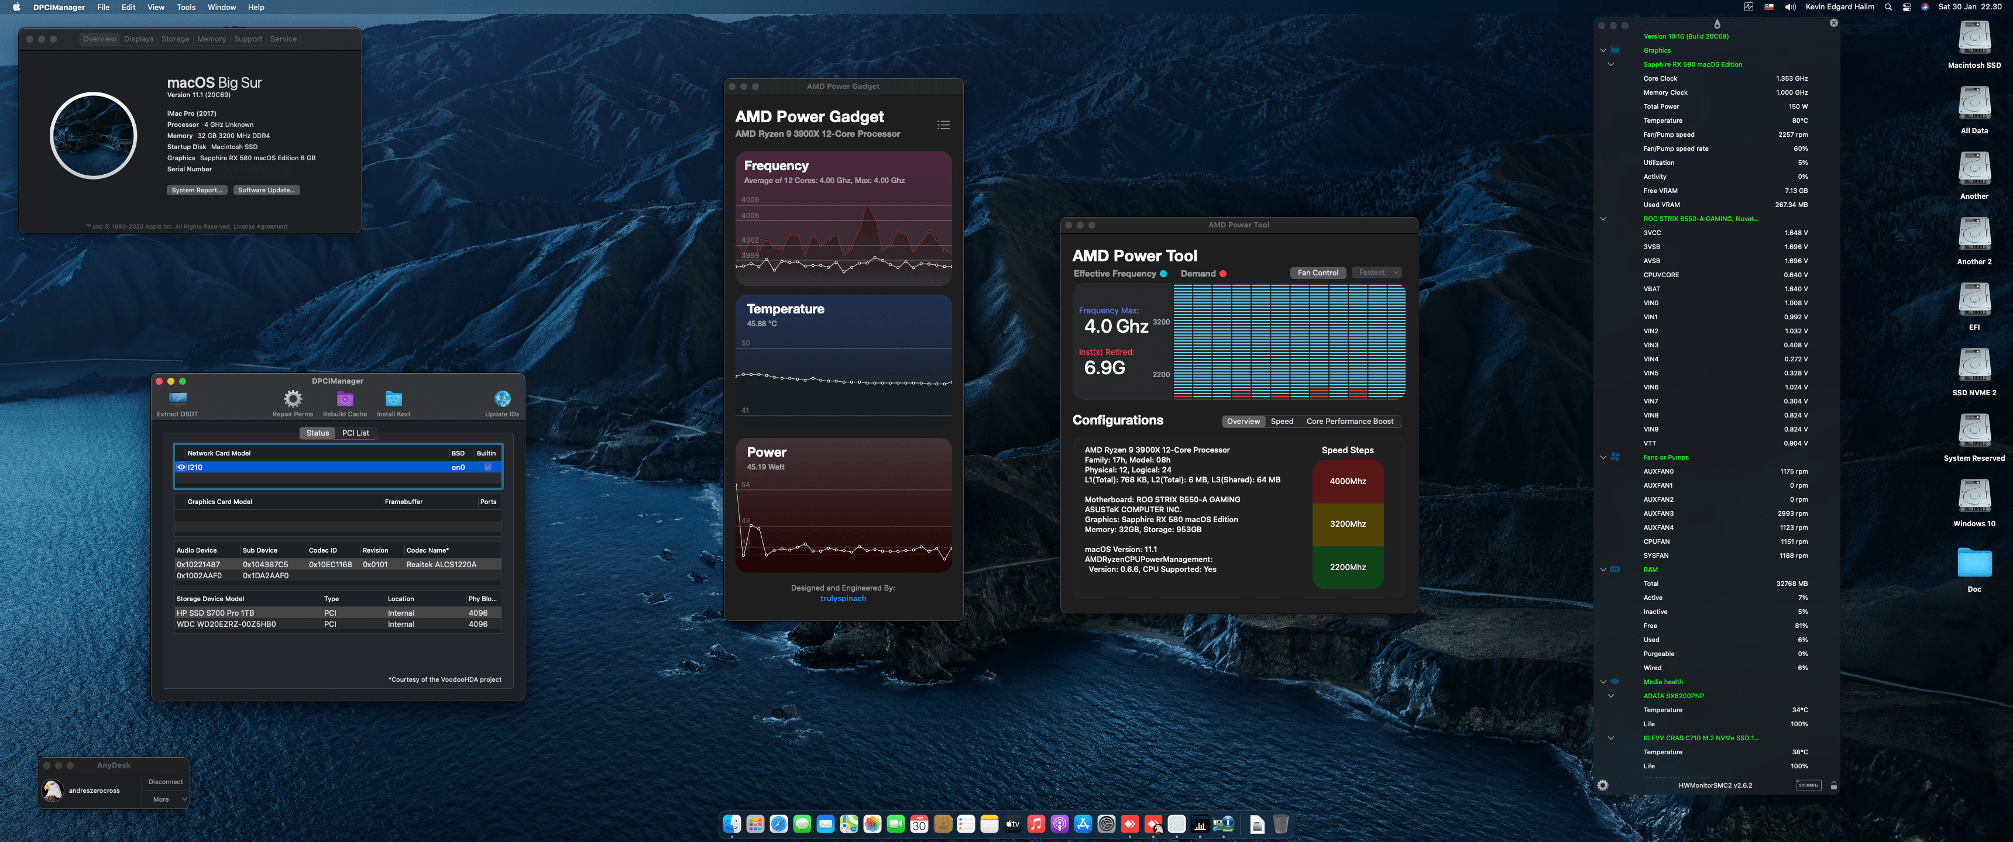Click Repair Perms gear icon in DPCIManager
The image size is (2013, 842).
point(292,399)
